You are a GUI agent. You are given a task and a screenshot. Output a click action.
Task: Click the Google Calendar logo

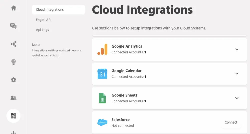(102, 74)
